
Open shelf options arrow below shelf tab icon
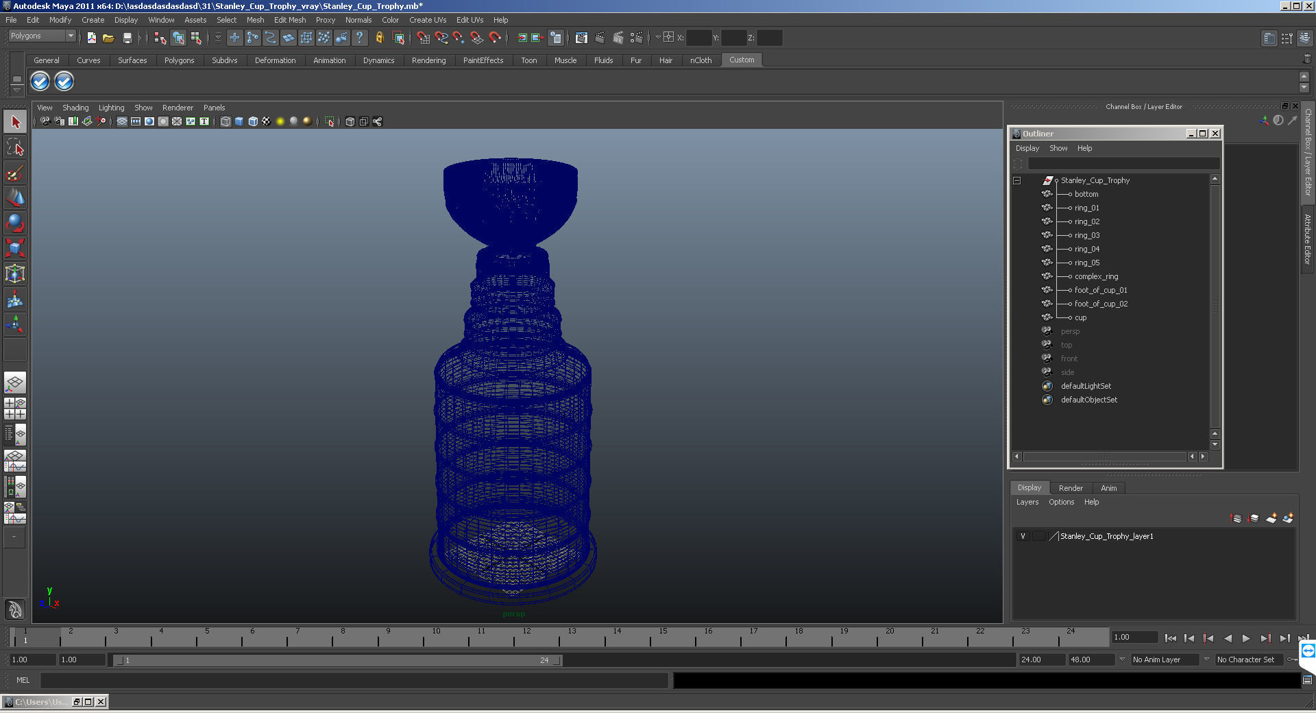click(x=16, y=90)
